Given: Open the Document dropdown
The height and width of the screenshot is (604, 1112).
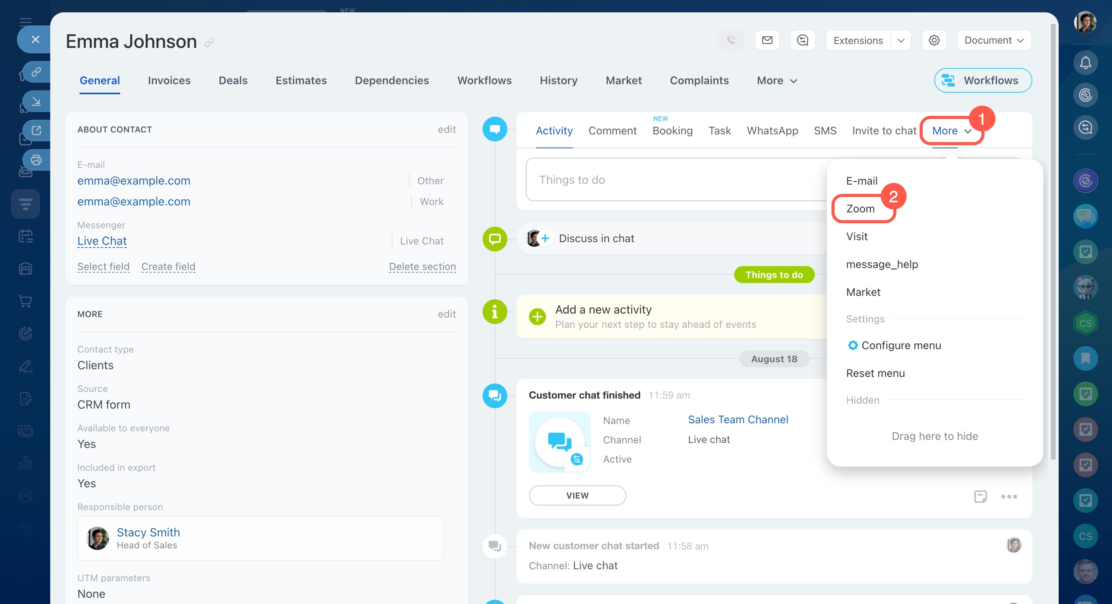Looking at the screenshot, I should tap(994, 40).
